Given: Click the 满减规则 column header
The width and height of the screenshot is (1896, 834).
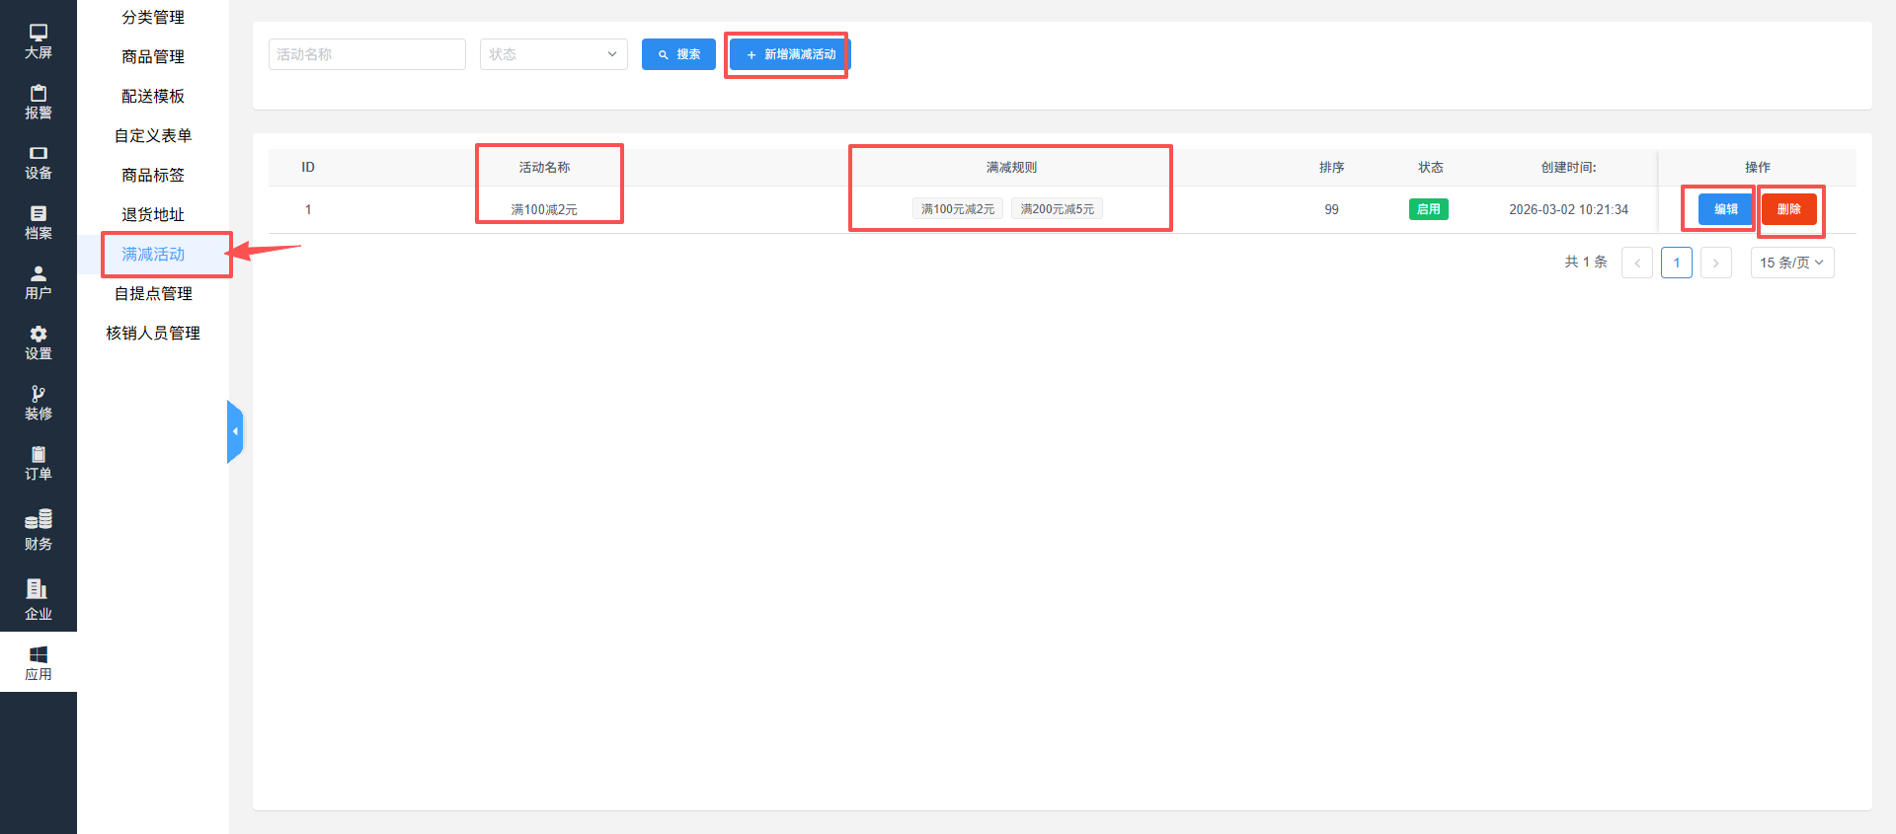Looking at the screenshot, I should point(1011,168).
